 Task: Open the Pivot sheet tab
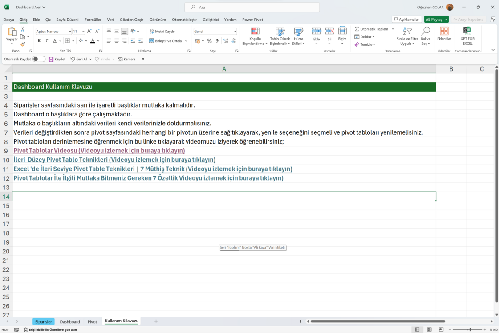92,321
